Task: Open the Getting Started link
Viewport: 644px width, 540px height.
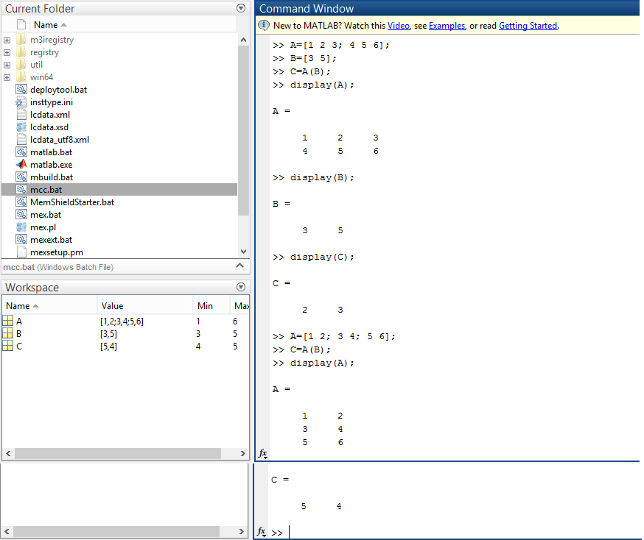Action: 528,26
